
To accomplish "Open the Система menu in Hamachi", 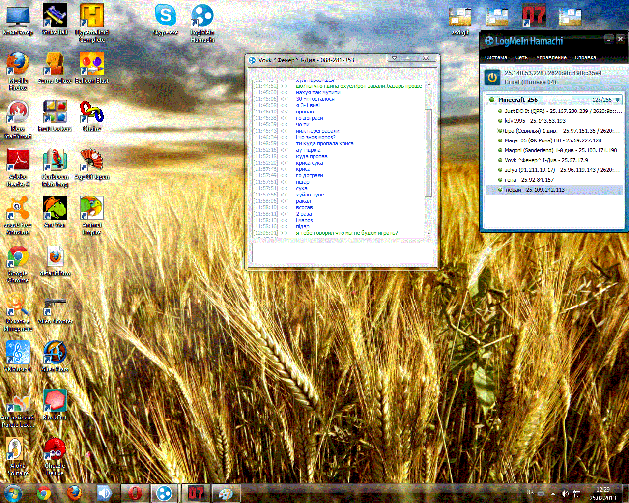I will (x=496, y=57).
